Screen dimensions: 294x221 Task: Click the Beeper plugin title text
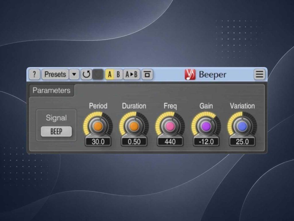click(212, 75)
